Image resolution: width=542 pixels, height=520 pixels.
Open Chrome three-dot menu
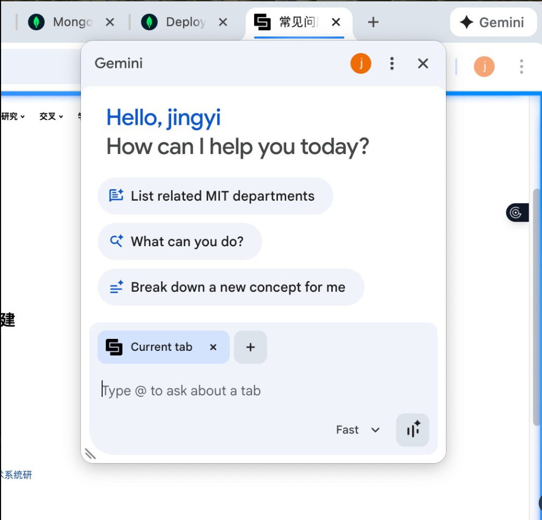point(521,67)
